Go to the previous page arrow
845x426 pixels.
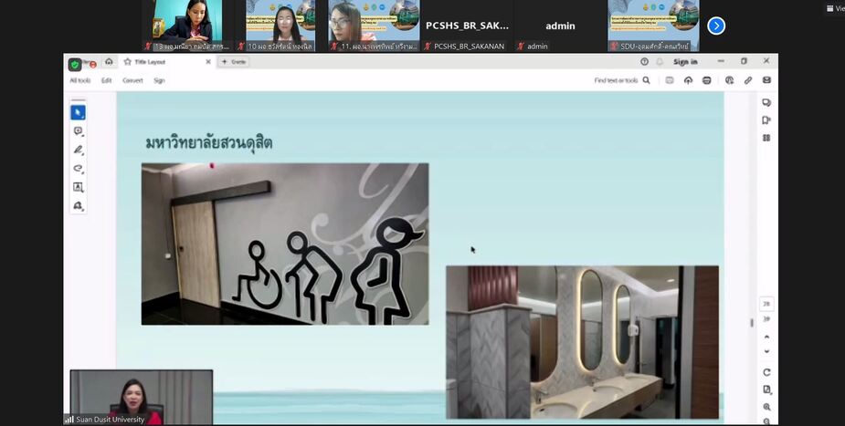pyautogui.click(x=766, y=338)
